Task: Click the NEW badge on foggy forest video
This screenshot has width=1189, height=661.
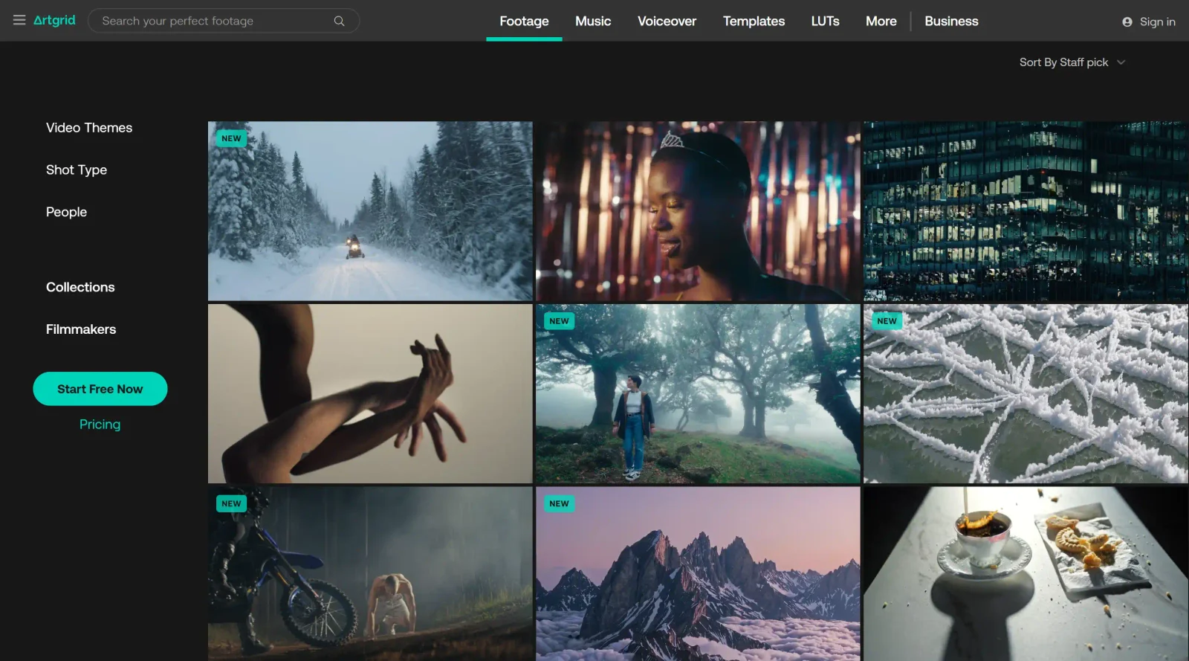Action: 559,321
